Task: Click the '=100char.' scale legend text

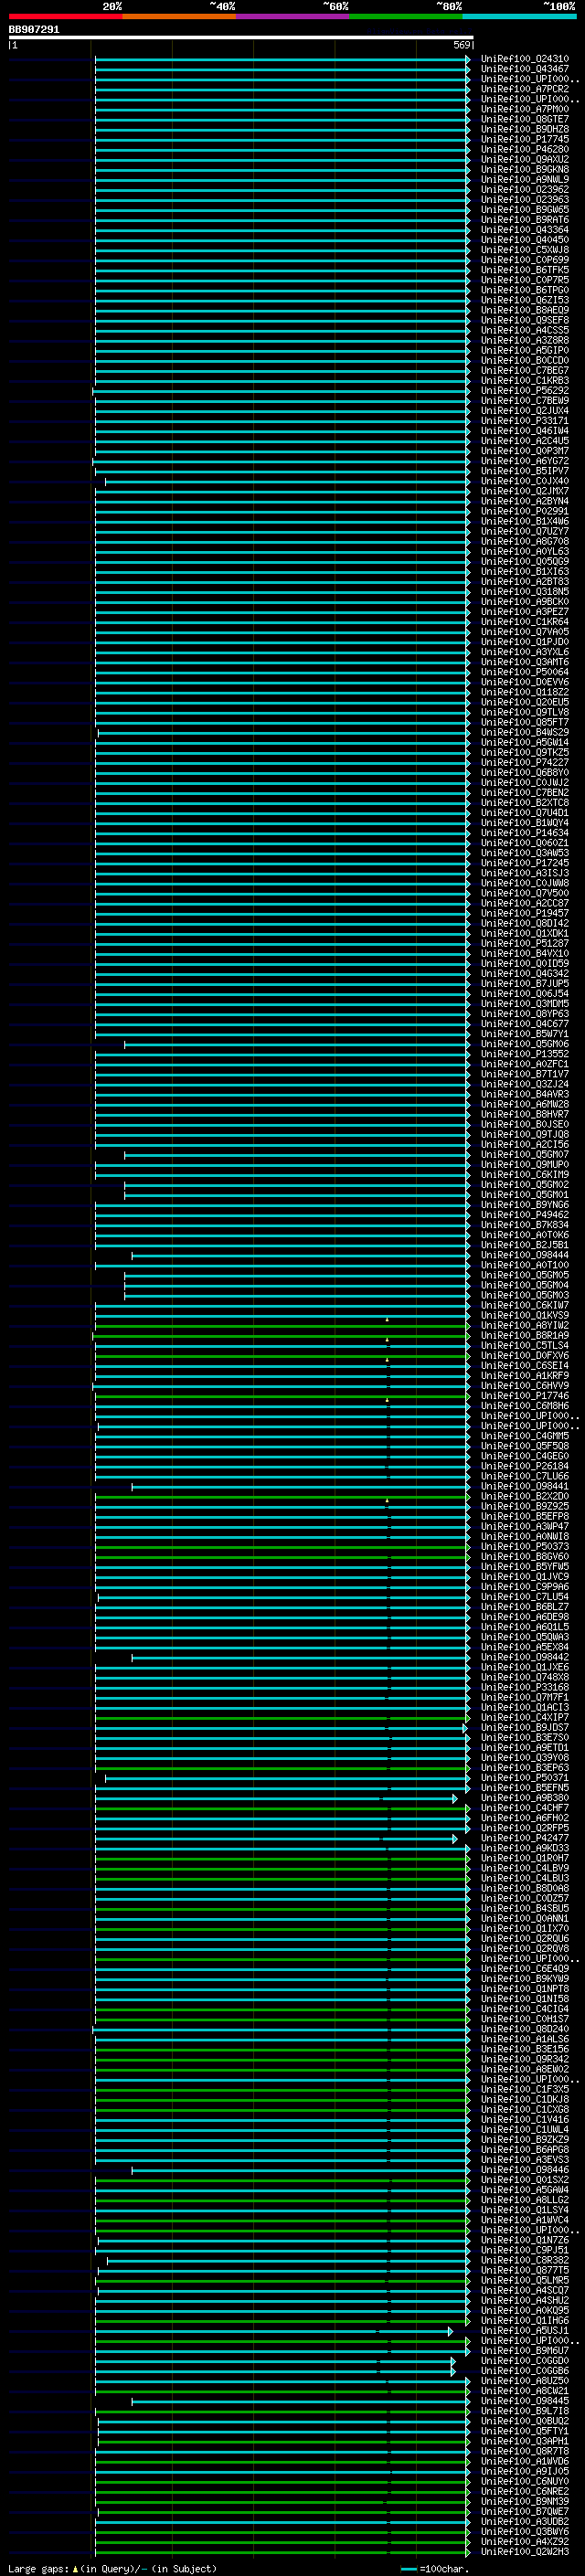Action: pos(443,2569)
